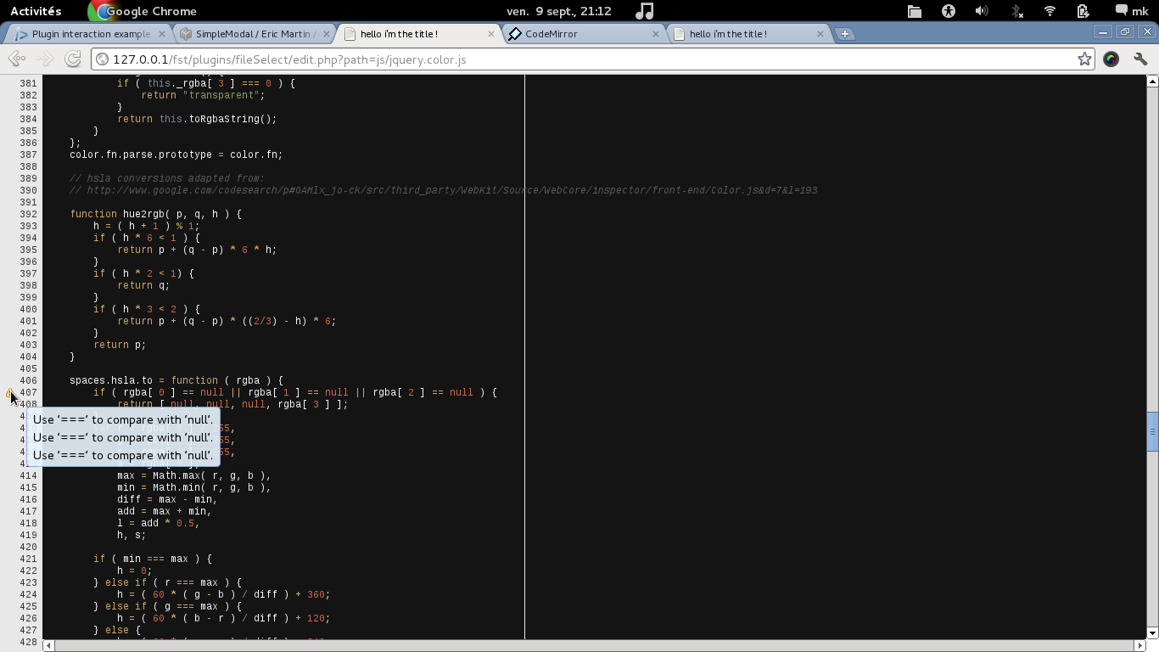This screenshot has width=1159, height=652.
Task: Reload the current page
Action: point(73,59)
